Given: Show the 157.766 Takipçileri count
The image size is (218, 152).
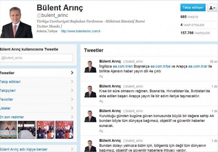Looking at the screenshot, I should pos(195,33).
